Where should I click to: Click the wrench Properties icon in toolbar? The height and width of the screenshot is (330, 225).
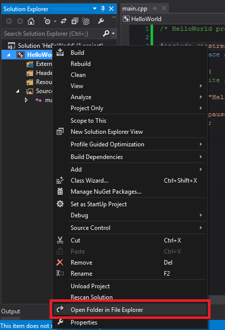coord(101,21)
